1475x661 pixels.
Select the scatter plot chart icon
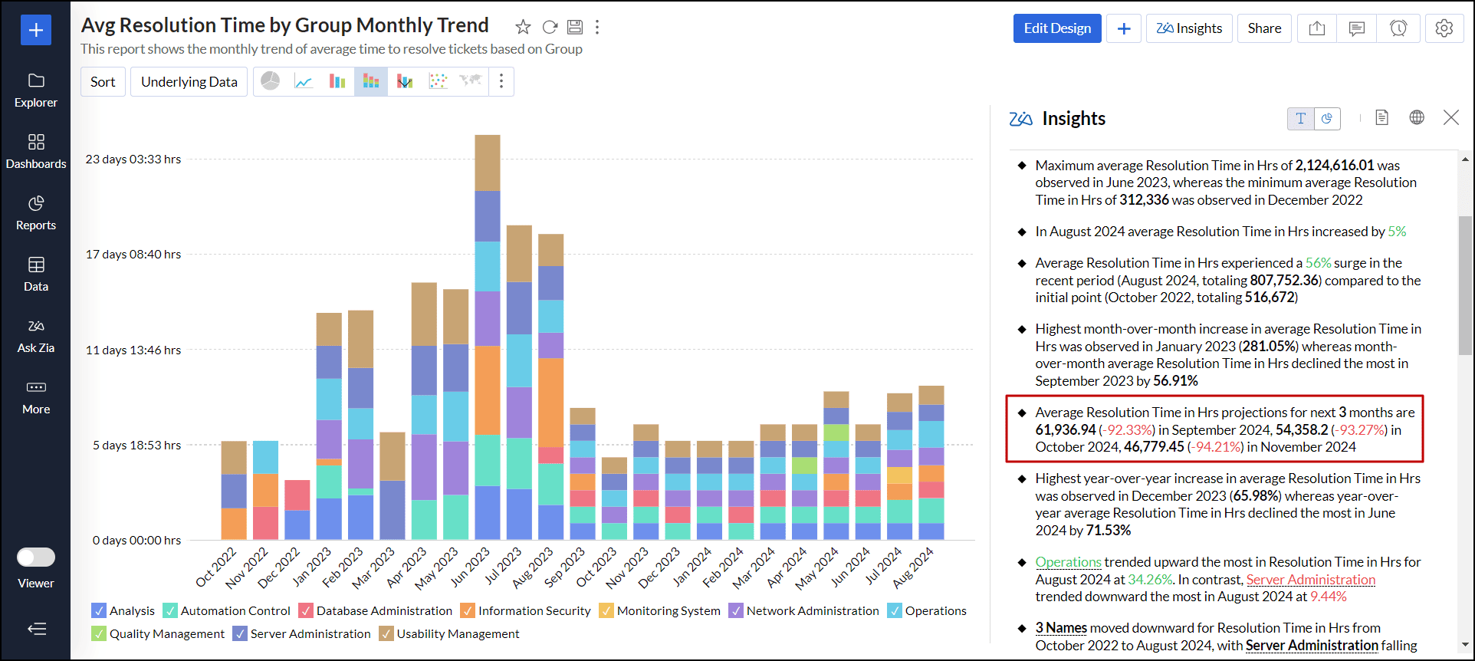pyautogui.click(x=438, y=81)
